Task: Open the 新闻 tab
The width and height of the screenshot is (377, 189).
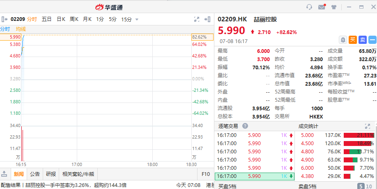Action: pyautogui.click(x=19, y=174)
